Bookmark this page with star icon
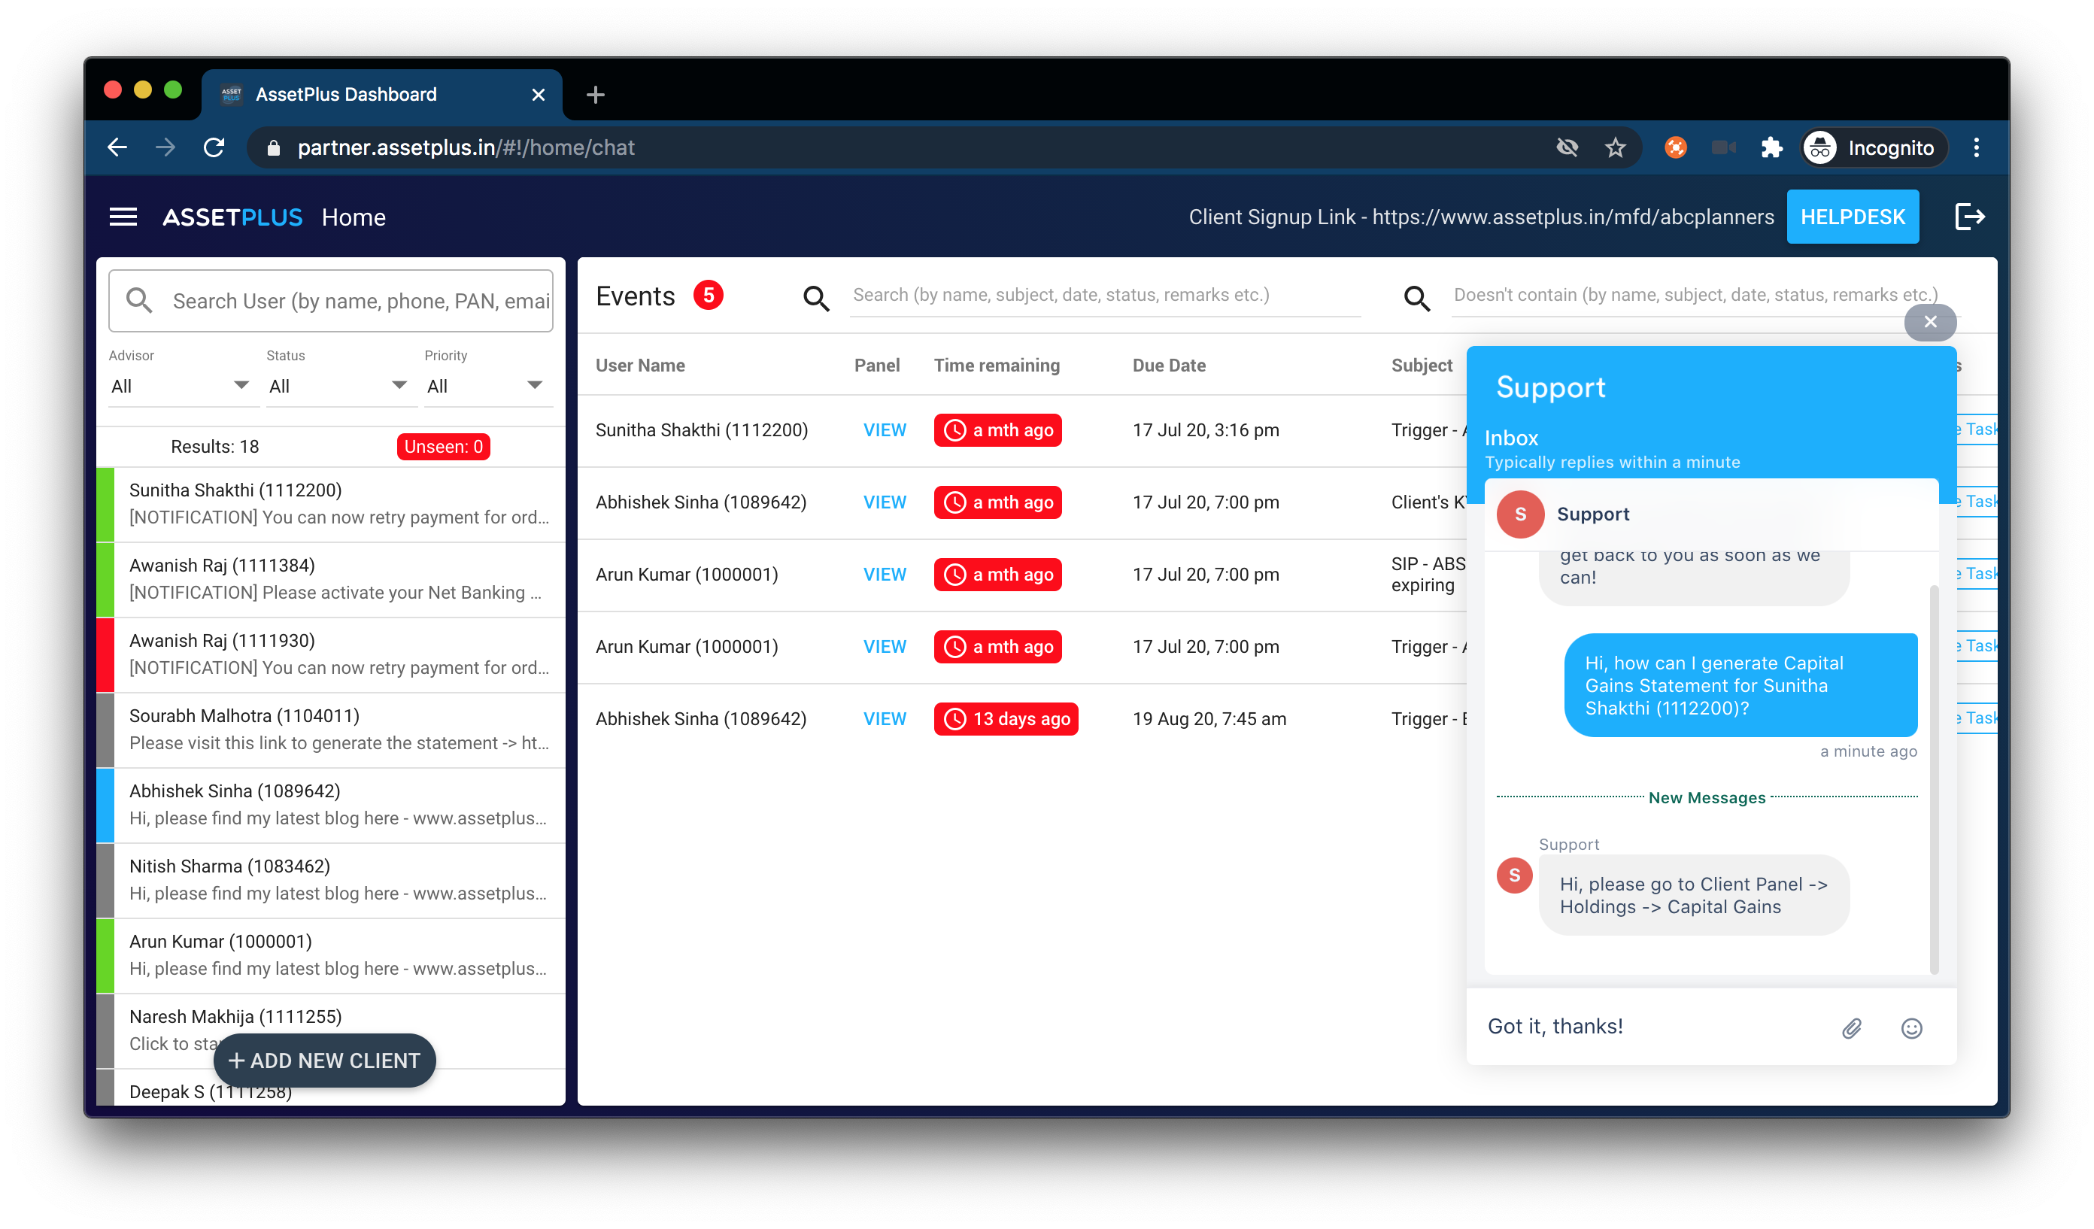The height and width of the screenshot is (1229, 2094). point(1615,148)
